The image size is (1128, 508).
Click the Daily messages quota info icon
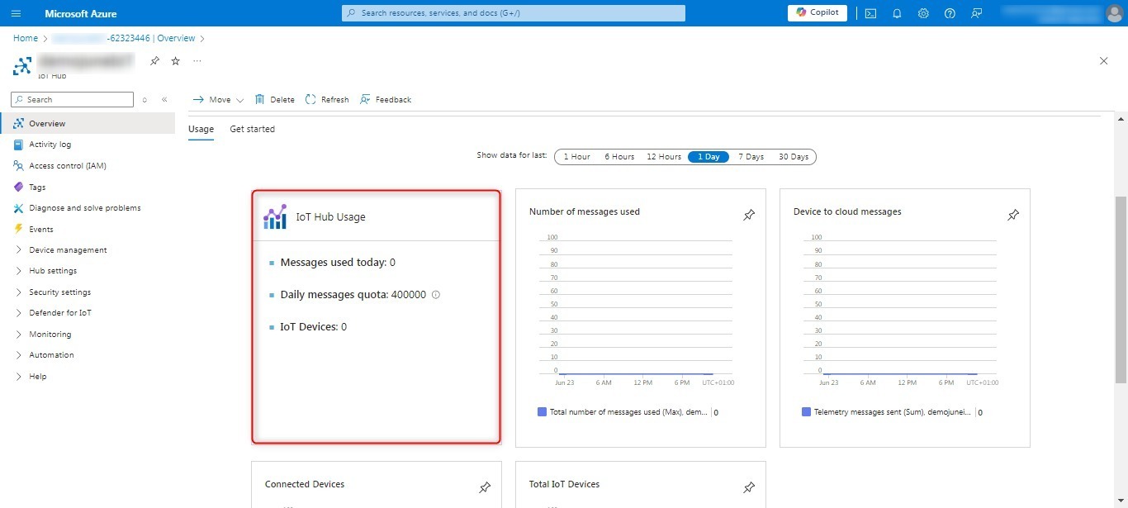(436, 295)
